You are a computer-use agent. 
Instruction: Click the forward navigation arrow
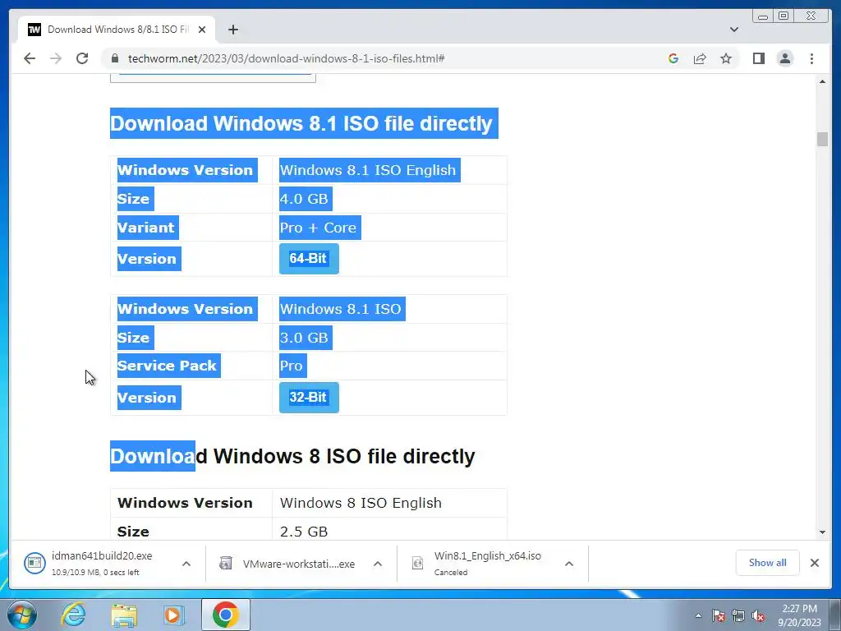coord(56,58)
